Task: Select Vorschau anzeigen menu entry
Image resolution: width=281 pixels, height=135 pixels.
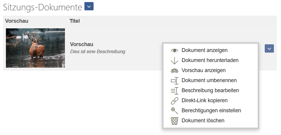Action: 204,70
